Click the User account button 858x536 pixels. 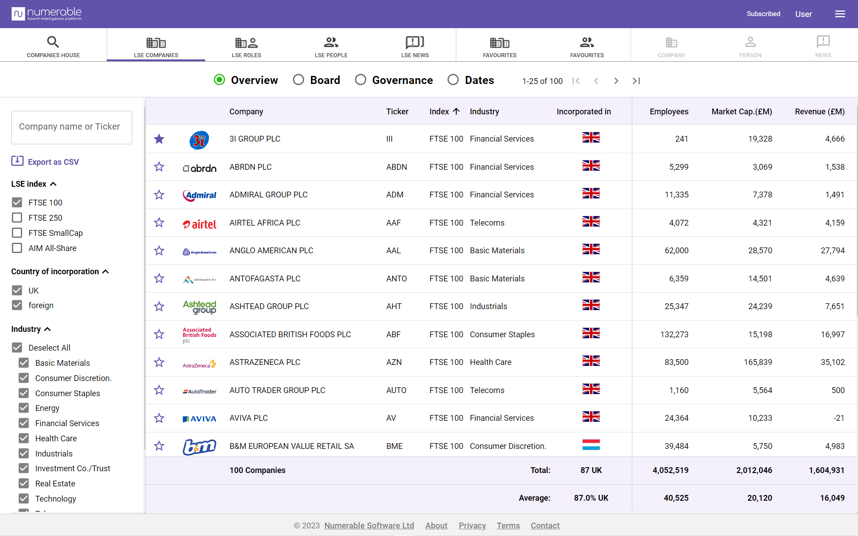[803, 14]
